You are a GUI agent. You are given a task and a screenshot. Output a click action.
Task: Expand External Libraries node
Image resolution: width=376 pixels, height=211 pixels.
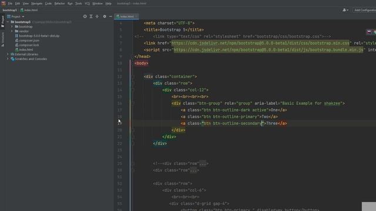click(x=8, y=55)
